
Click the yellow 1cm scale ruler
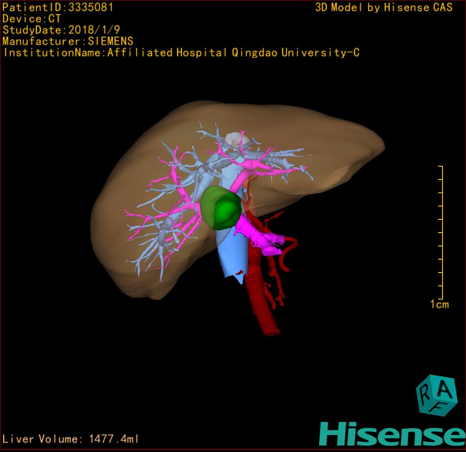click(x=441, y=233)
